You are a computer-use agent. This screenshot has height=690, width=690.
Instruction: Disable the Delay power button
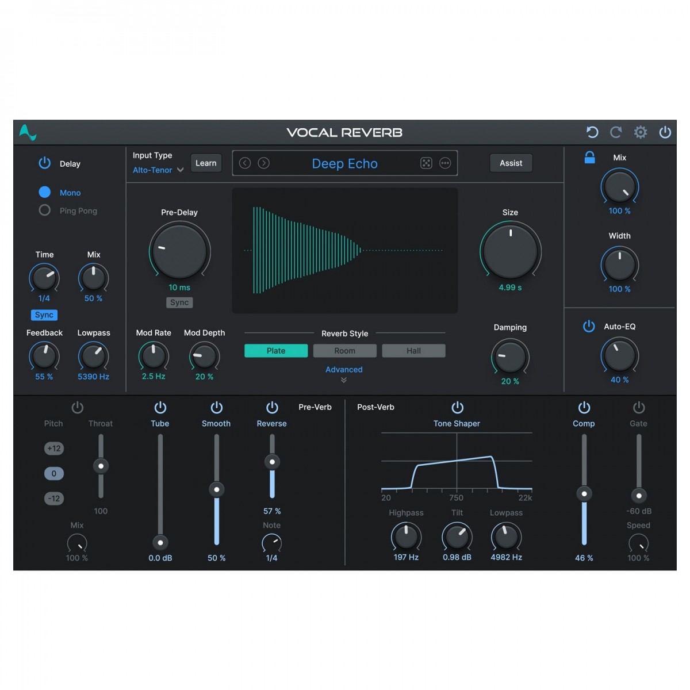coord(44,163)
